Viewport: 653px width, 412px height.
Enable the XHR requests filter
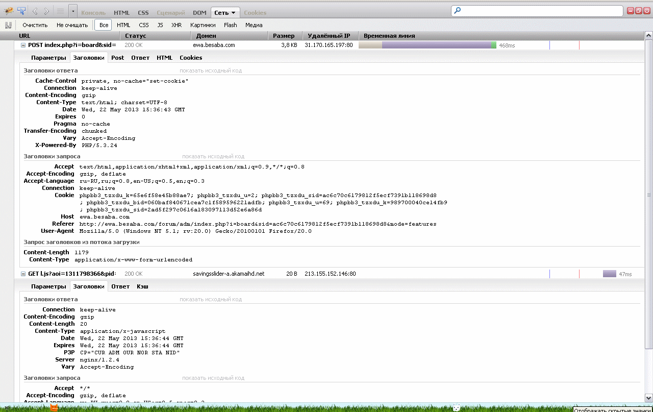[177, 25]
